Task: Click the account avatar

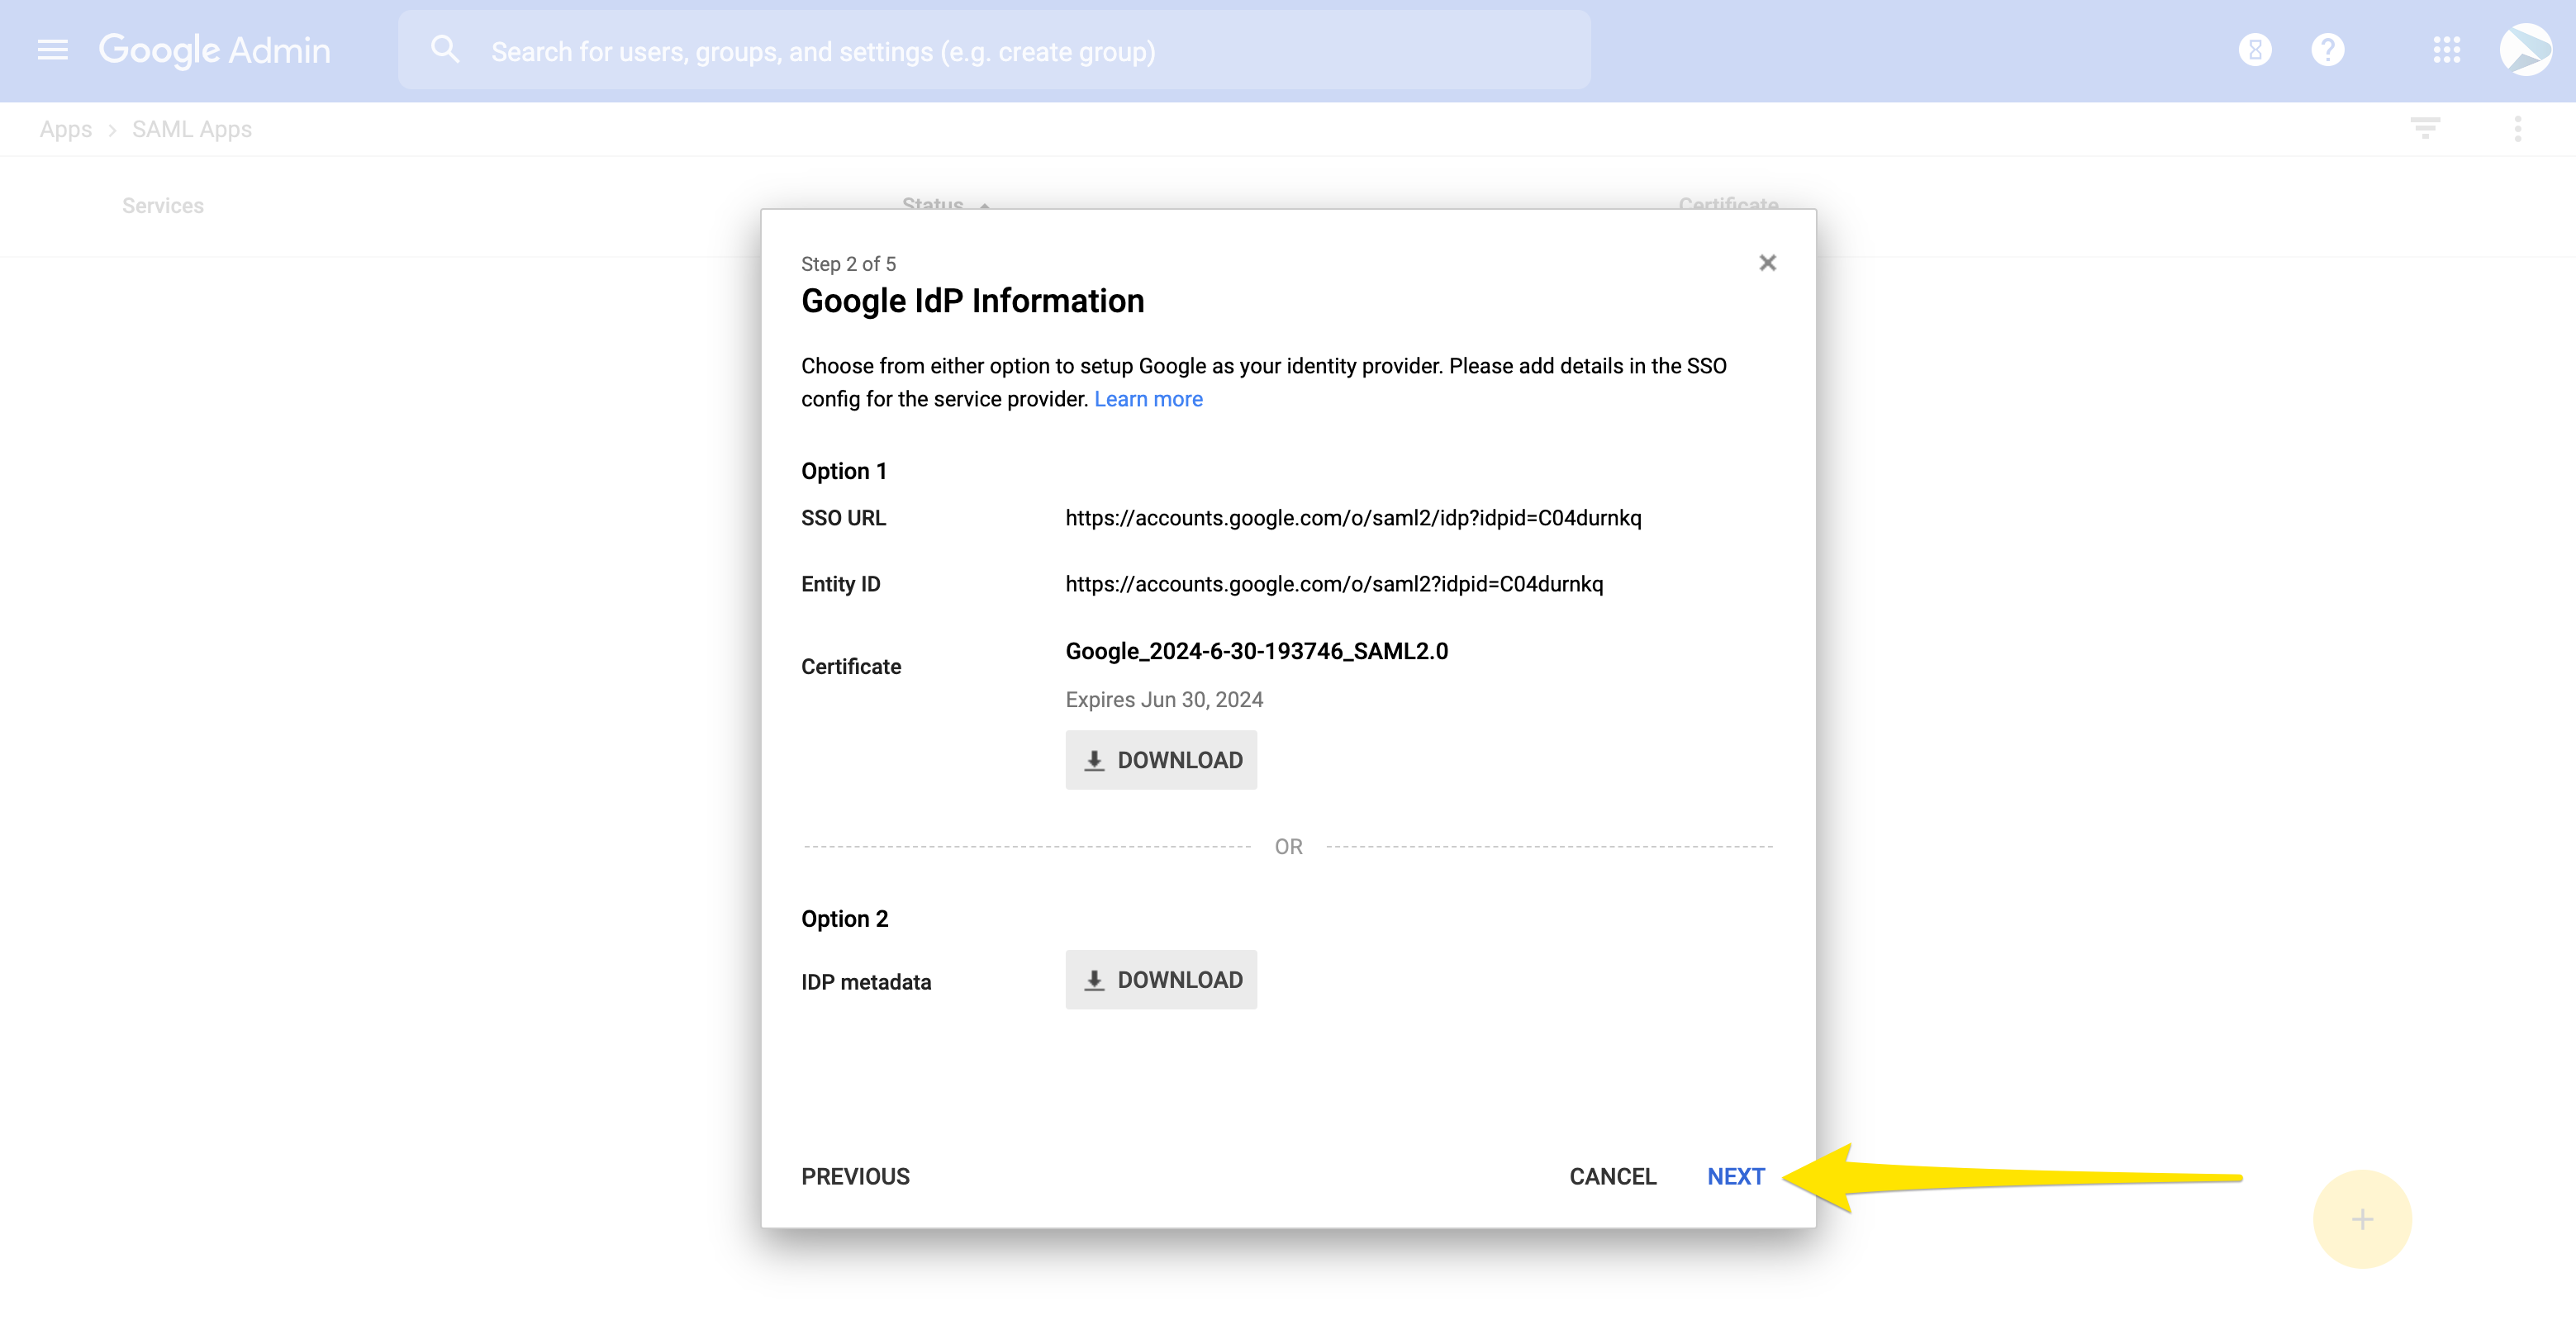Action: [x=2525, y=50]
